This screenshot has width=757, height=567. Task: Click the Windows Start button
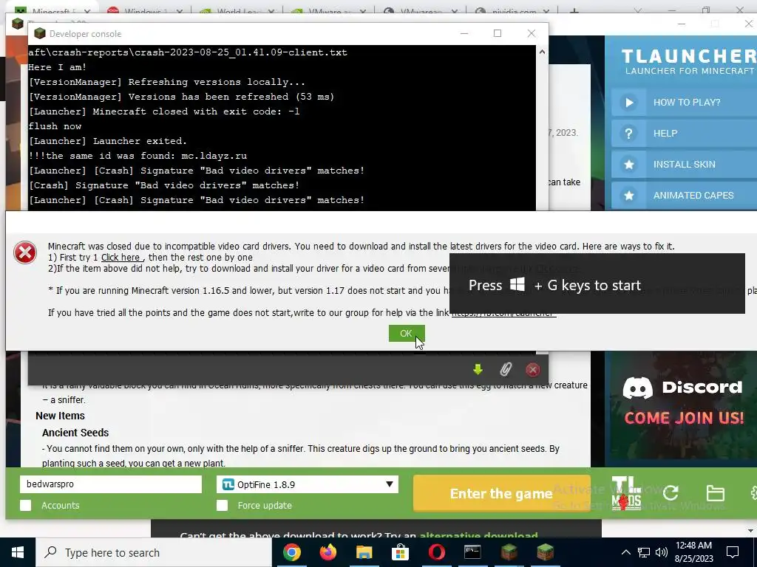coord(18,552)
